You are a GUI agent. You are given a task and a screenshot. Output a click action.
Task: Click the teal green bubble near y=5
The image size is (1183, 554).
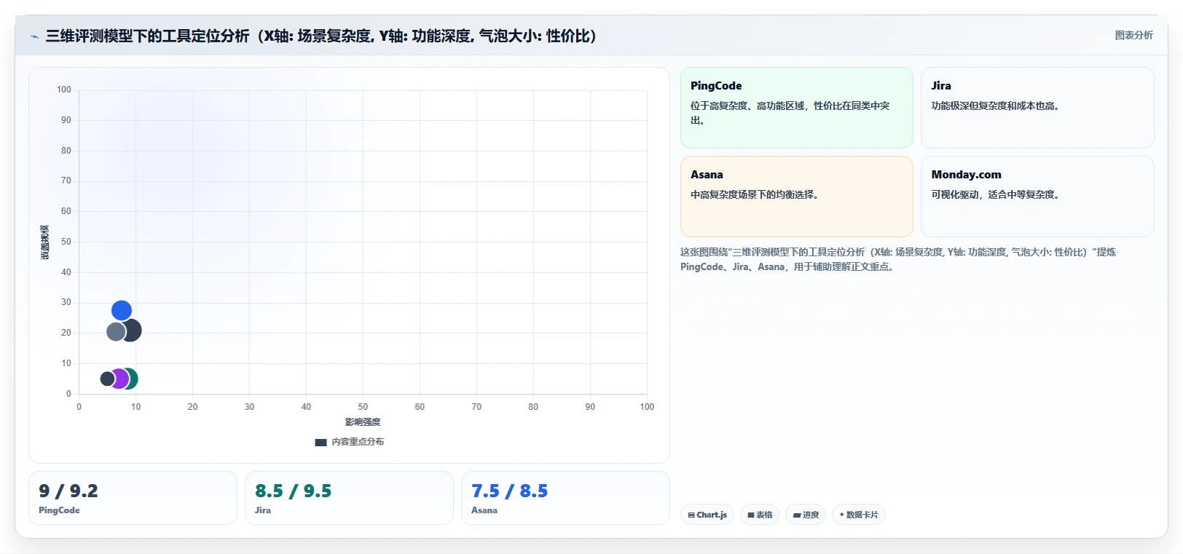132,379
